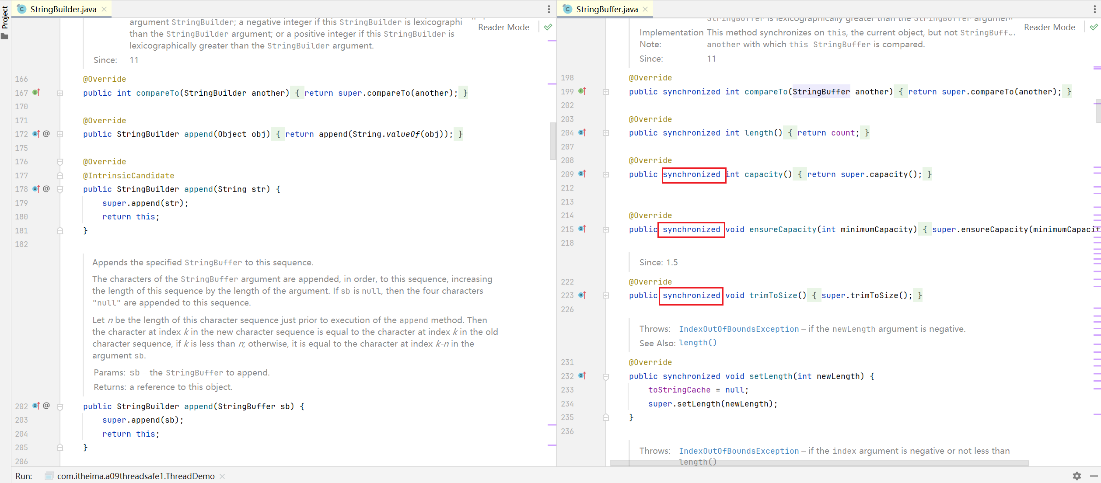Toggle Reader Mode in StringBuilder editor

[503, 27]
